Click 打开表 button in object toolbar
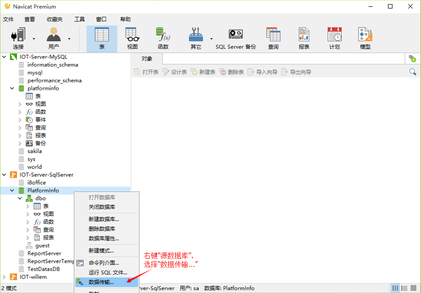Image resolution: width=421 pixels, height=293 pixels. (146, 72)
